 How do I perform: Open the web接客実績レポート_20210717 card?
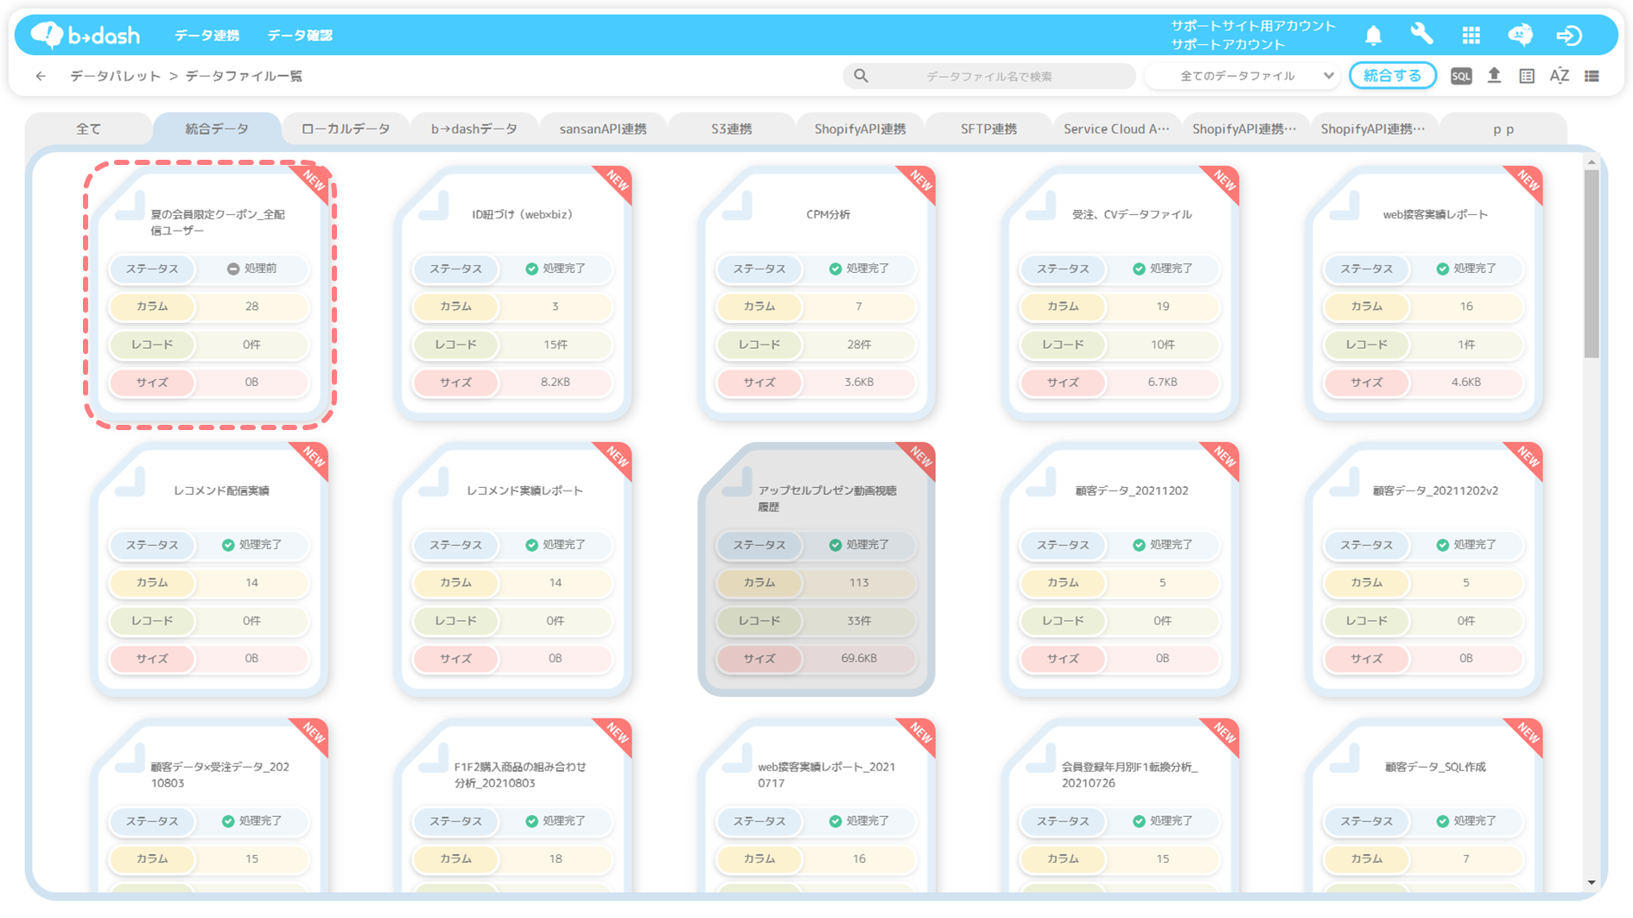click(x=816, y=806)
